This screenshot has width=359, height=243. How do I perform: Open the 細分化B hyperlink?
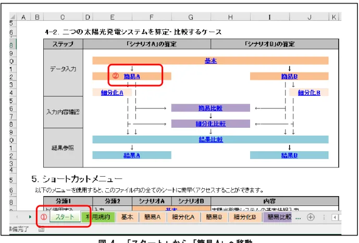point(309,92)
